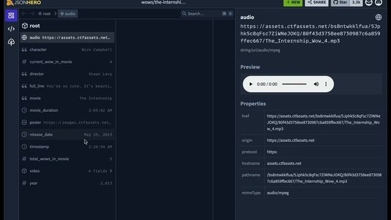
Task: Click the Nick Campbell value
Action: (97, 50)
